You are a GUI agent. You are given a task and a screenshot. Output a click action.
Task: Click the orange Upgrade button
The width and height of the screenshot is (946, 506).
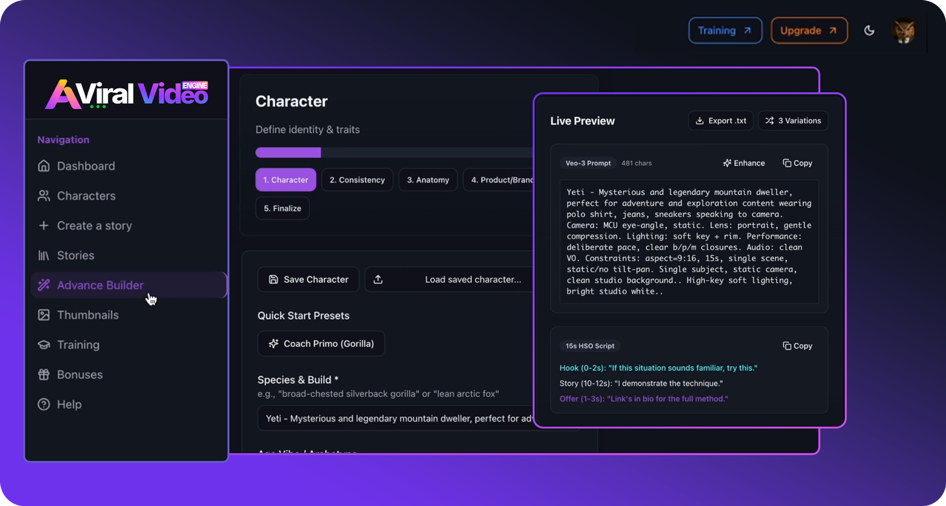pos(809,30)
